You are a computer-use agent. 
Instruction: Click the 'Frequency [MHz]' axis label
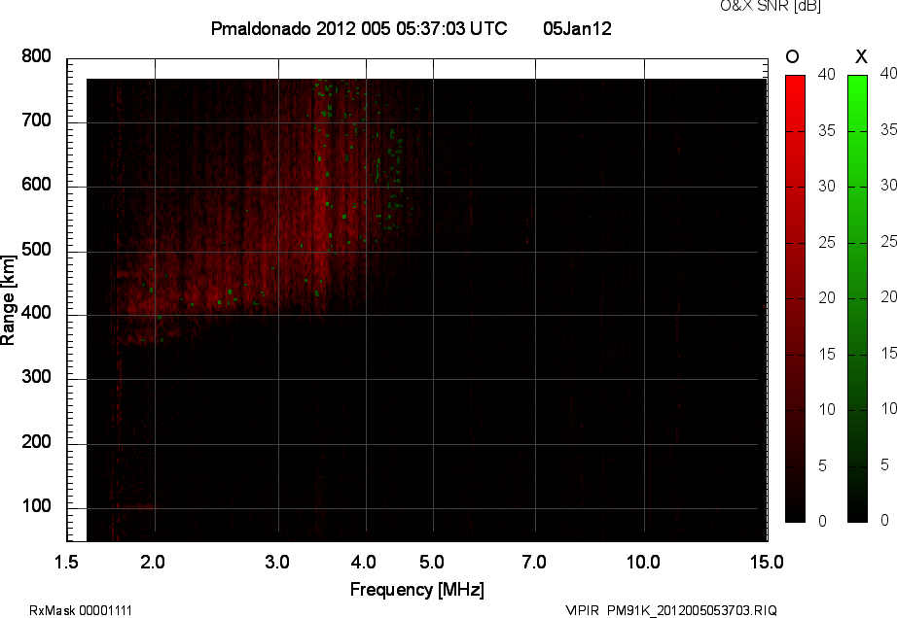[x=417, y=590]
